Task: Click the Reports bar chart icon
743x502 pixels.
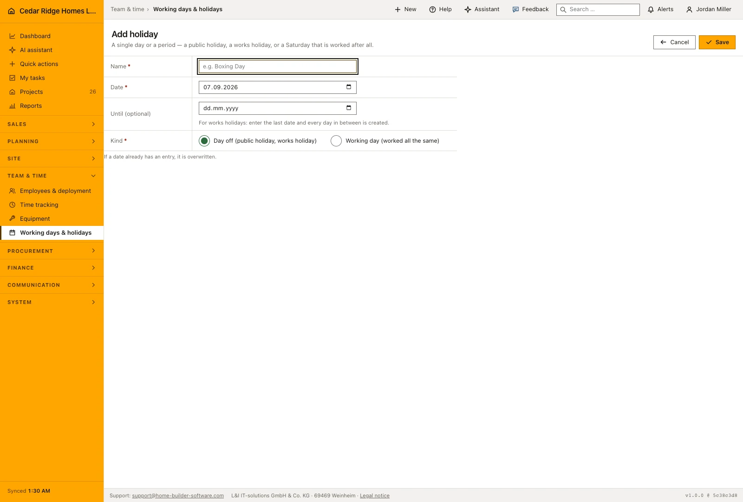Action: click(13, 106)
